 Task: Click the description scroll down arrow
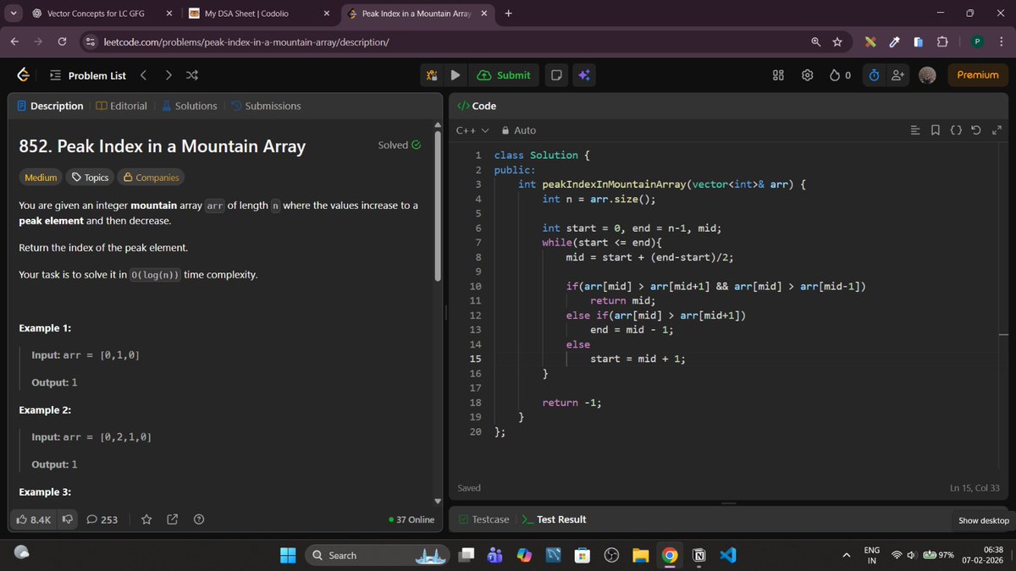click(438, 500)
